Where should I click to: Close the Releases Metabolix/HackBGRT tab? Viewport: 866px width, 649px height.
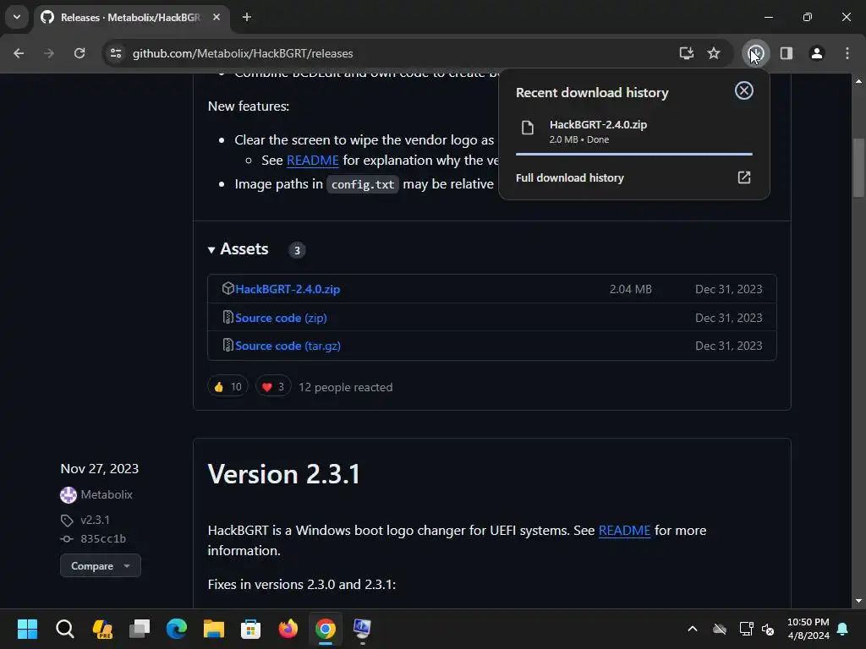(216, 17)
